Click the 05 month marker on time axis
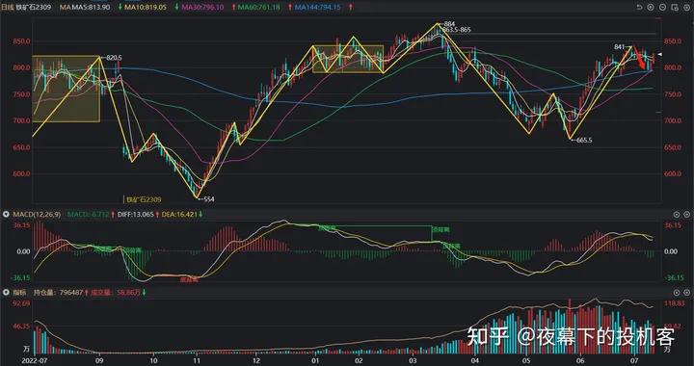Viewport: 694px width, 366px height. click(525, 360)
